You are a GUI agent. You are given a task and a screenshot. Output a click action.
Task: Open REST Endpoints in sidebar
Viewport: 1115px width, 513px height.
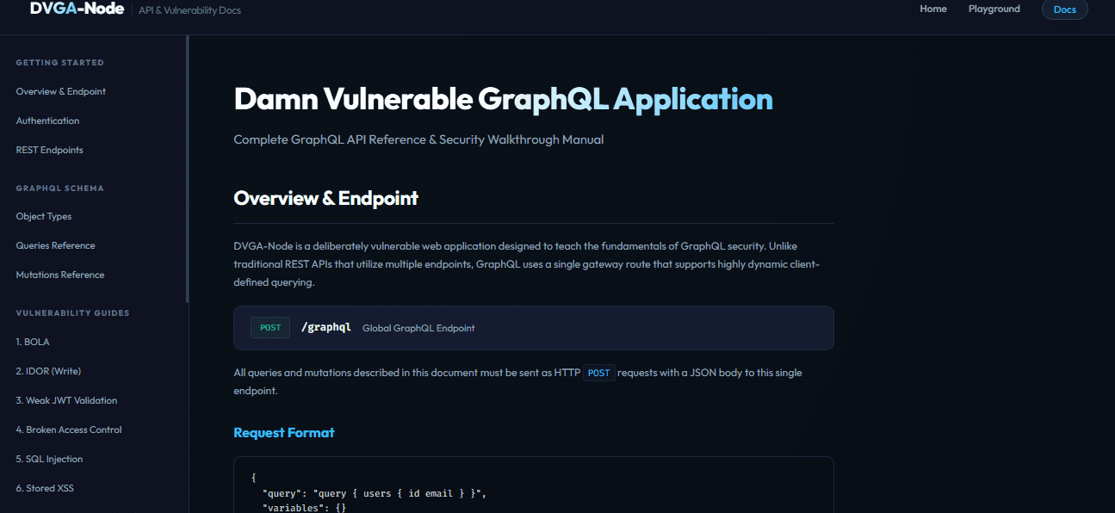(x=50, y=150)
